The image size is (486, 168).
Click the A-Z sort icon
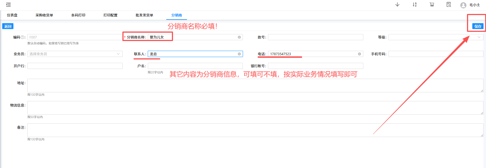(x=414, y=5)
